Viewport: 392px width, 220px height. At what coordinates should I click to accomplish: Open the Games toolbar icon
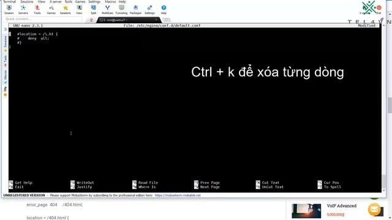pos(51,10)
